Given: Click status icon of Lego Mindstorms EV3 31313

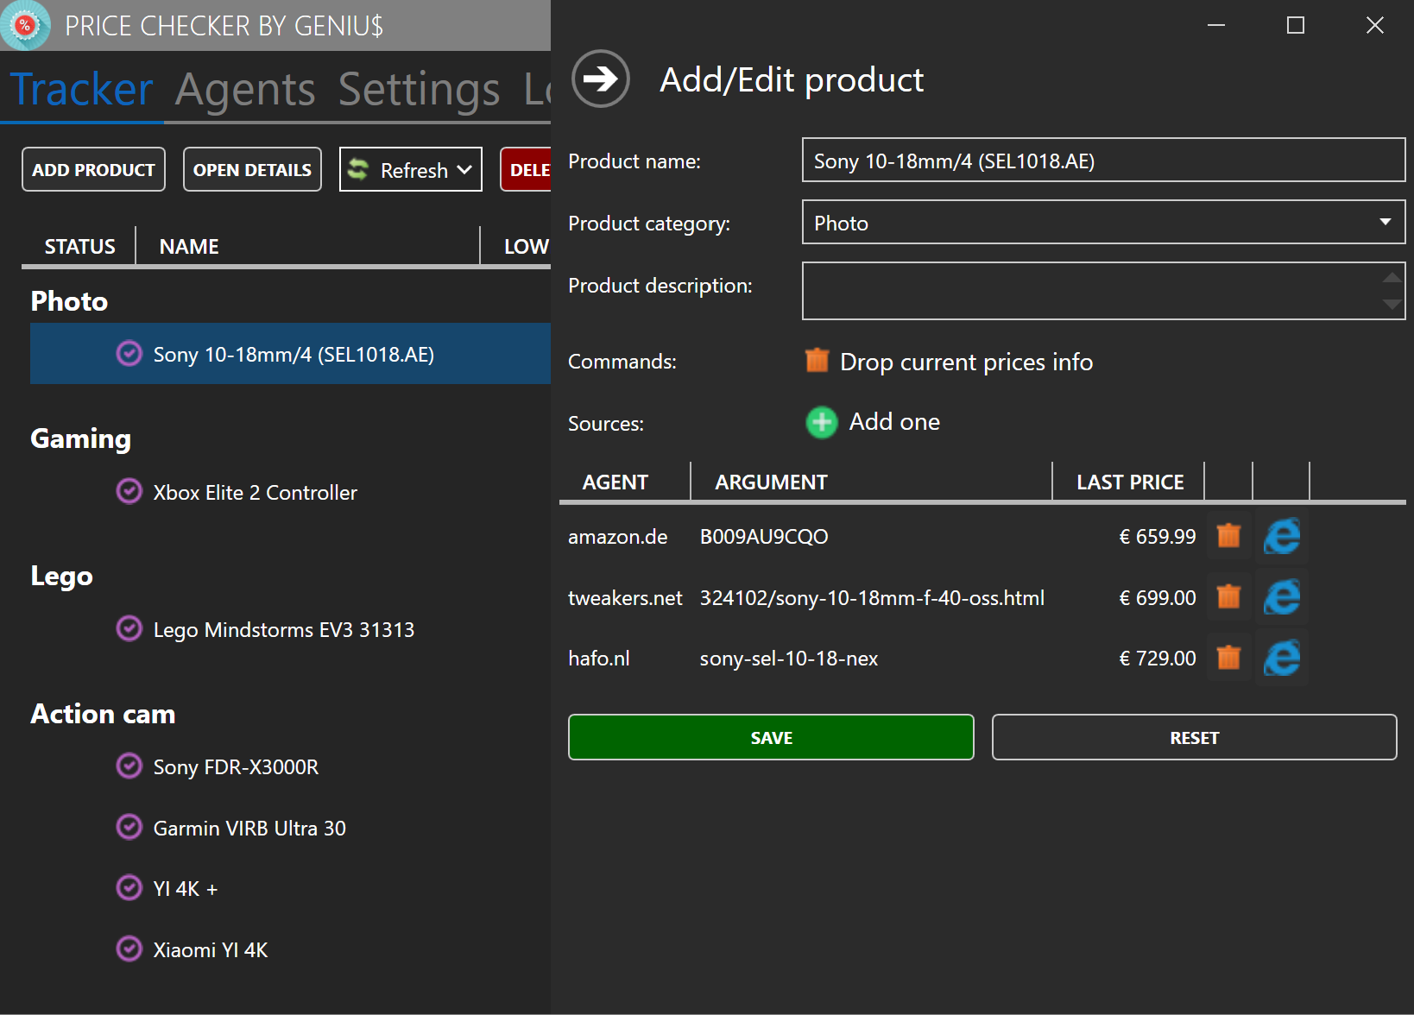Looking at the screenshot, I should click(129, 628).
